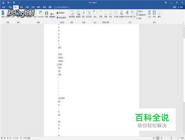Image resolution: width=185 pixels, height=140 pixels.
Task: Expand the My Add-ins dropdown arrow
Action: [x=67, y=17]
